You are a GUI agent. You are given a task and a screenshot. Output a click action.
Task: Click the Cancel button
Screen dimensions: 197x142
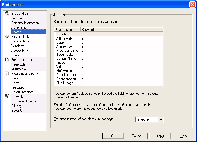point(137,136)
